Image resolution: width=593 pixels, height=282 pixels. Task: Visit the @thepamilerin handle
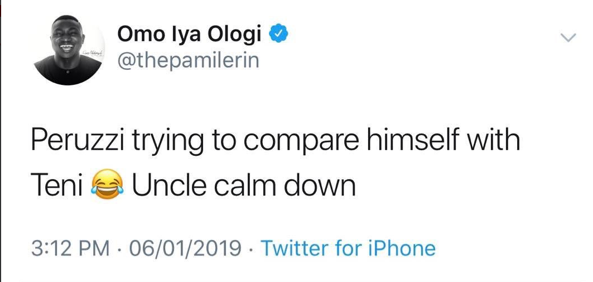tap(188, 60)
